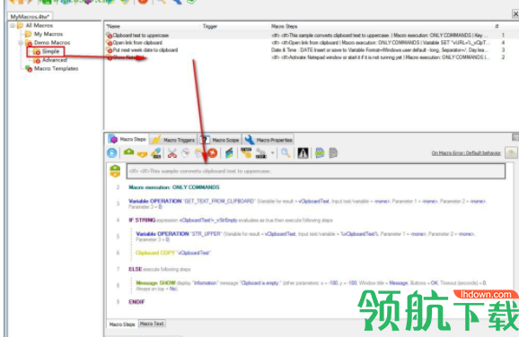Click the green add-step-above icon
This screenshot has width=519, height=337.
[128, 152]
